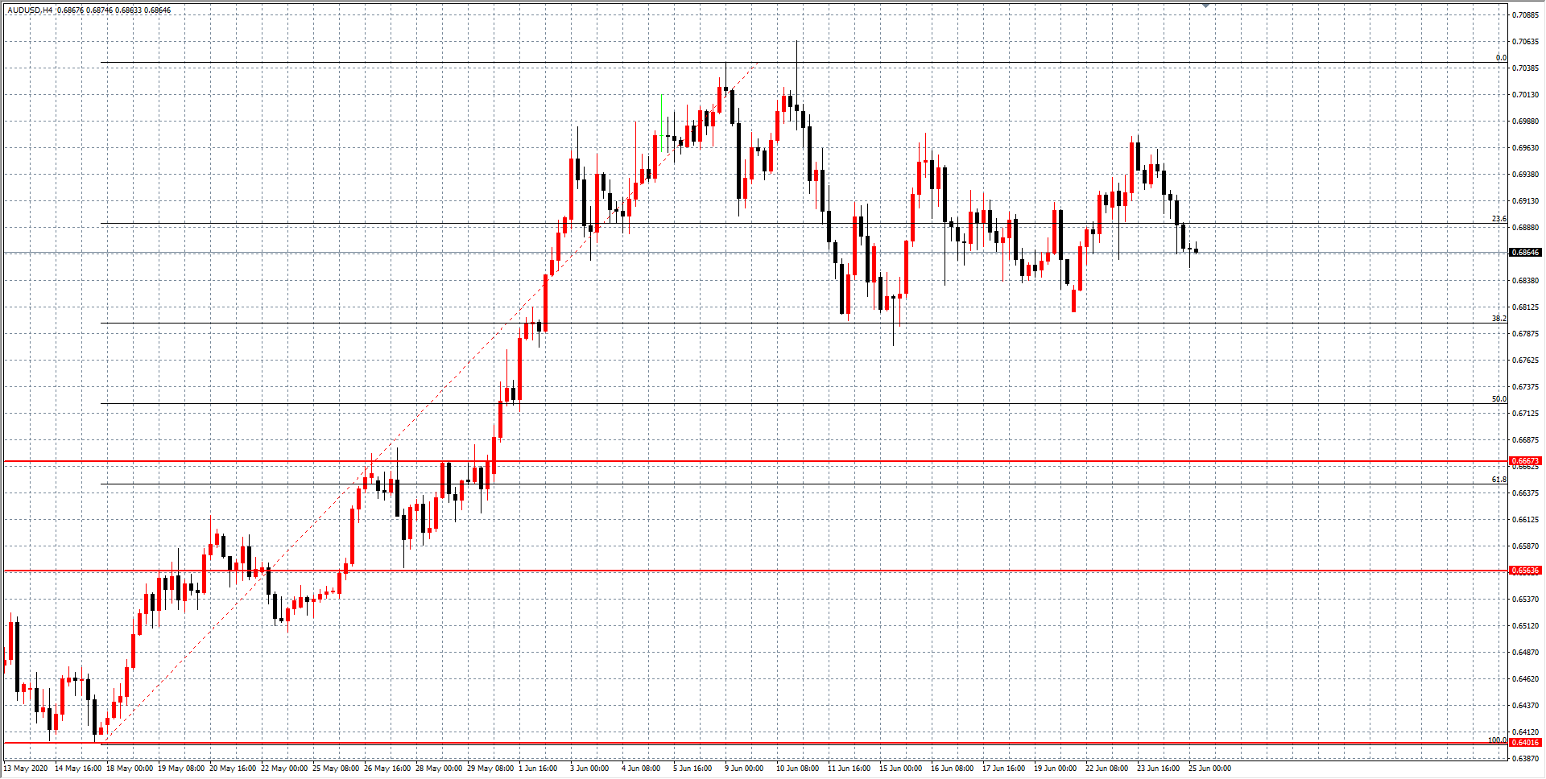Click the red 0.65636 price tag
Viewport: 1546px width, 779px height.
[1525, 571]
